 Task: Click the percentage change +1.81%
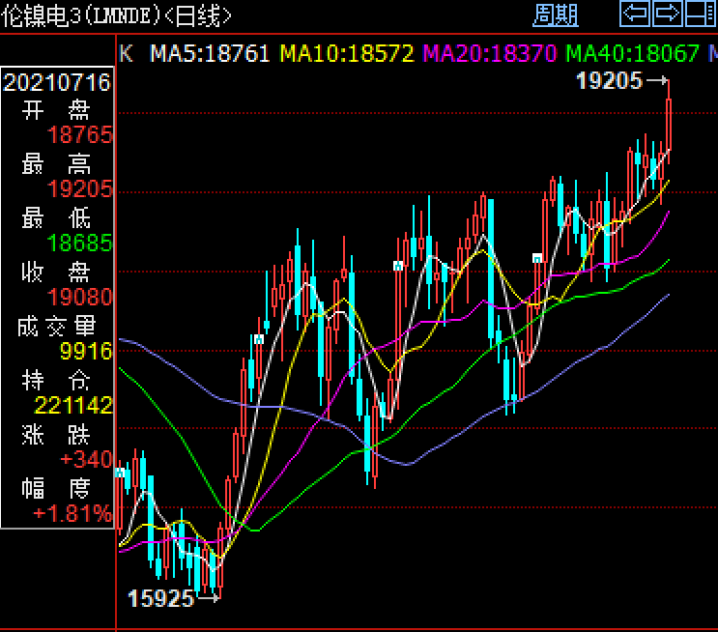click(73, 513)
